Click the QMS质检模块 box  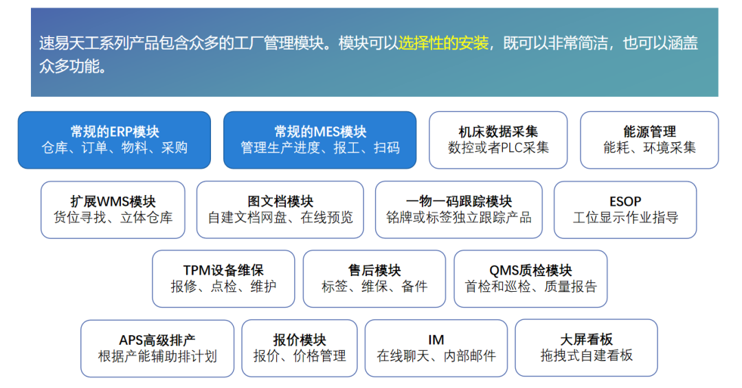coord(530,278)
